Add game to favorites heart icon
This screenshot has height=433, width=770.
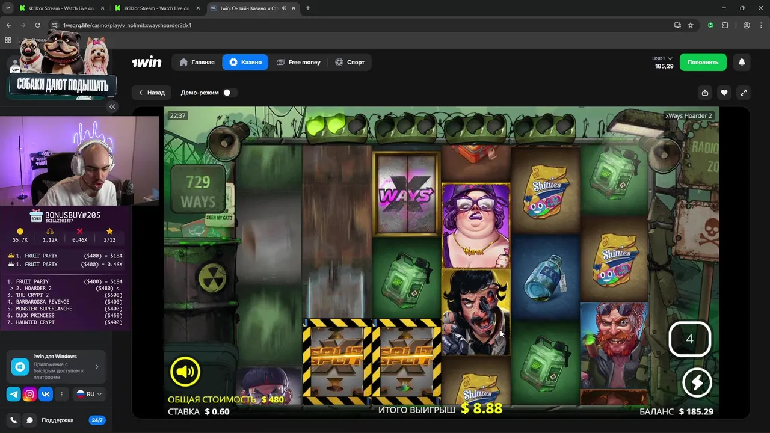pos(724,93)
